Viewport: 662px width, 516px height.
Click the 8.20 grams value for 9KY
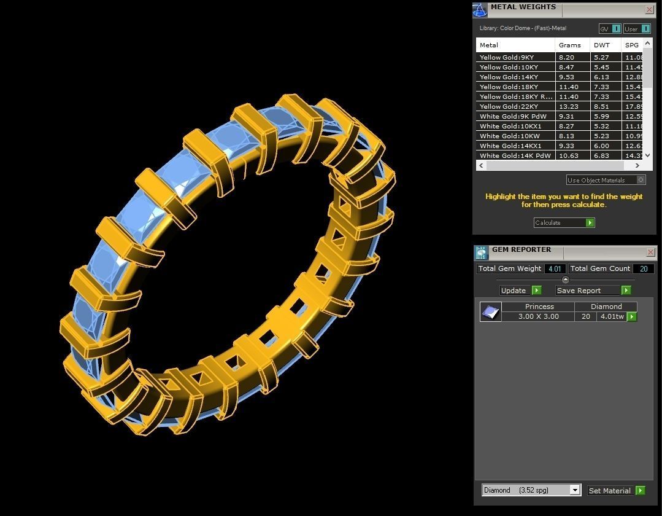[566, 57]
